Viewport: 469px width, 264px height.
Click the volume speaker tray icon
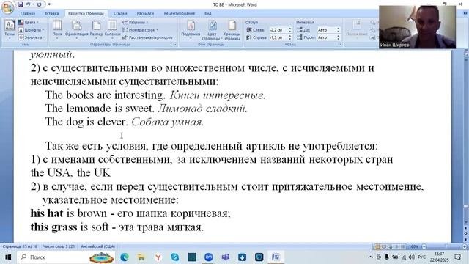point(412,257)
